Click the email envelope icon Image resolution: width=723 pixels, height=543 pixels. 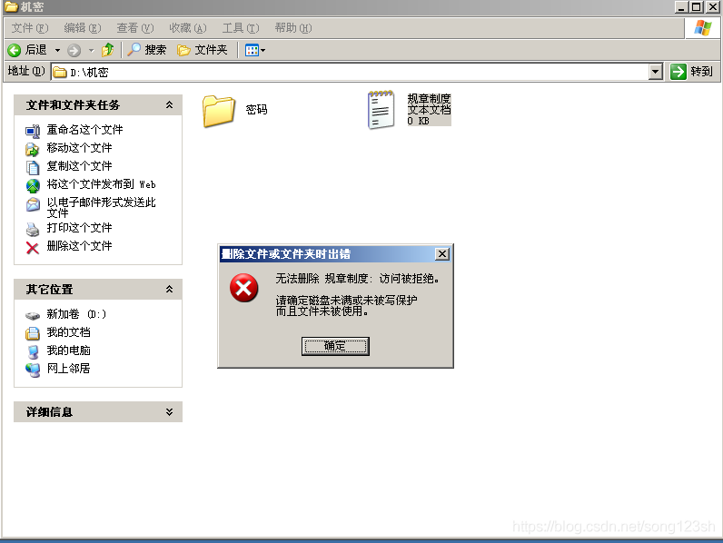[33, 204]
